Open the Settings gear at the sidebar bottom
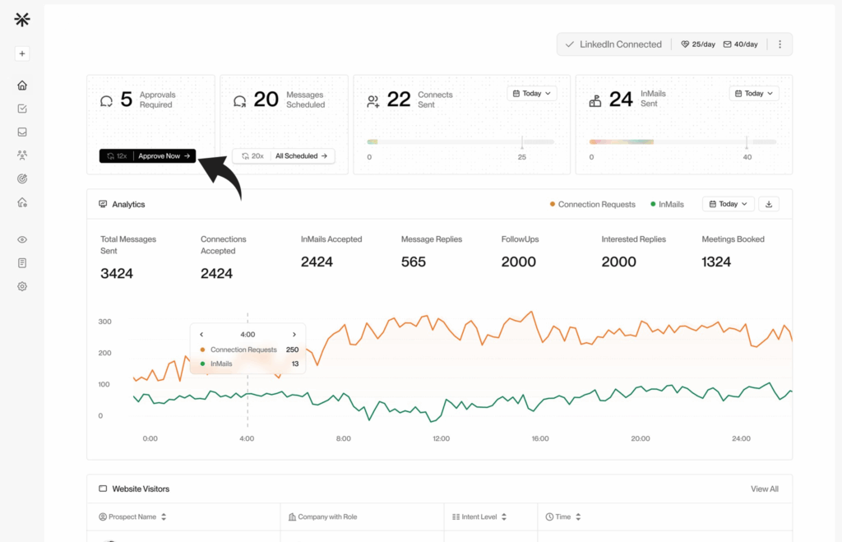Viewport: 842px width, 542px height. coord(21,285)
